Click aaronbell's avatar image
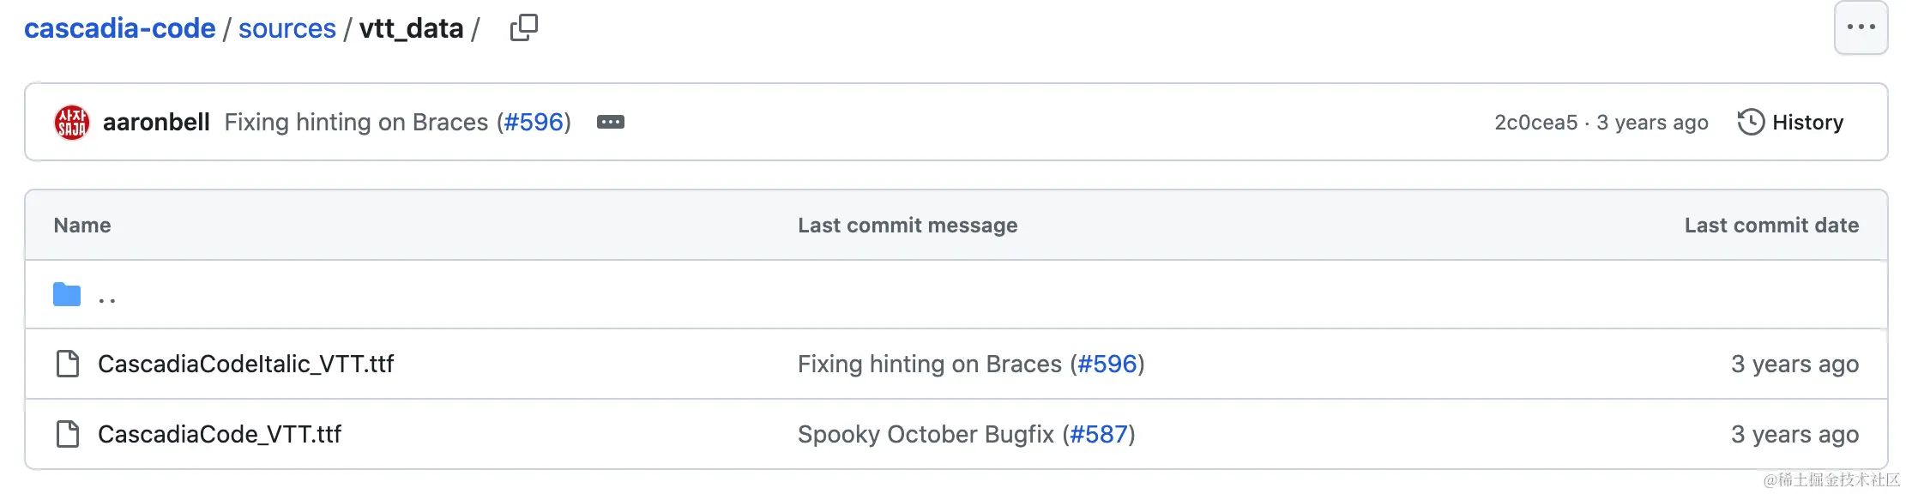This screenshot has width=1906, height=494. [72, 123]
